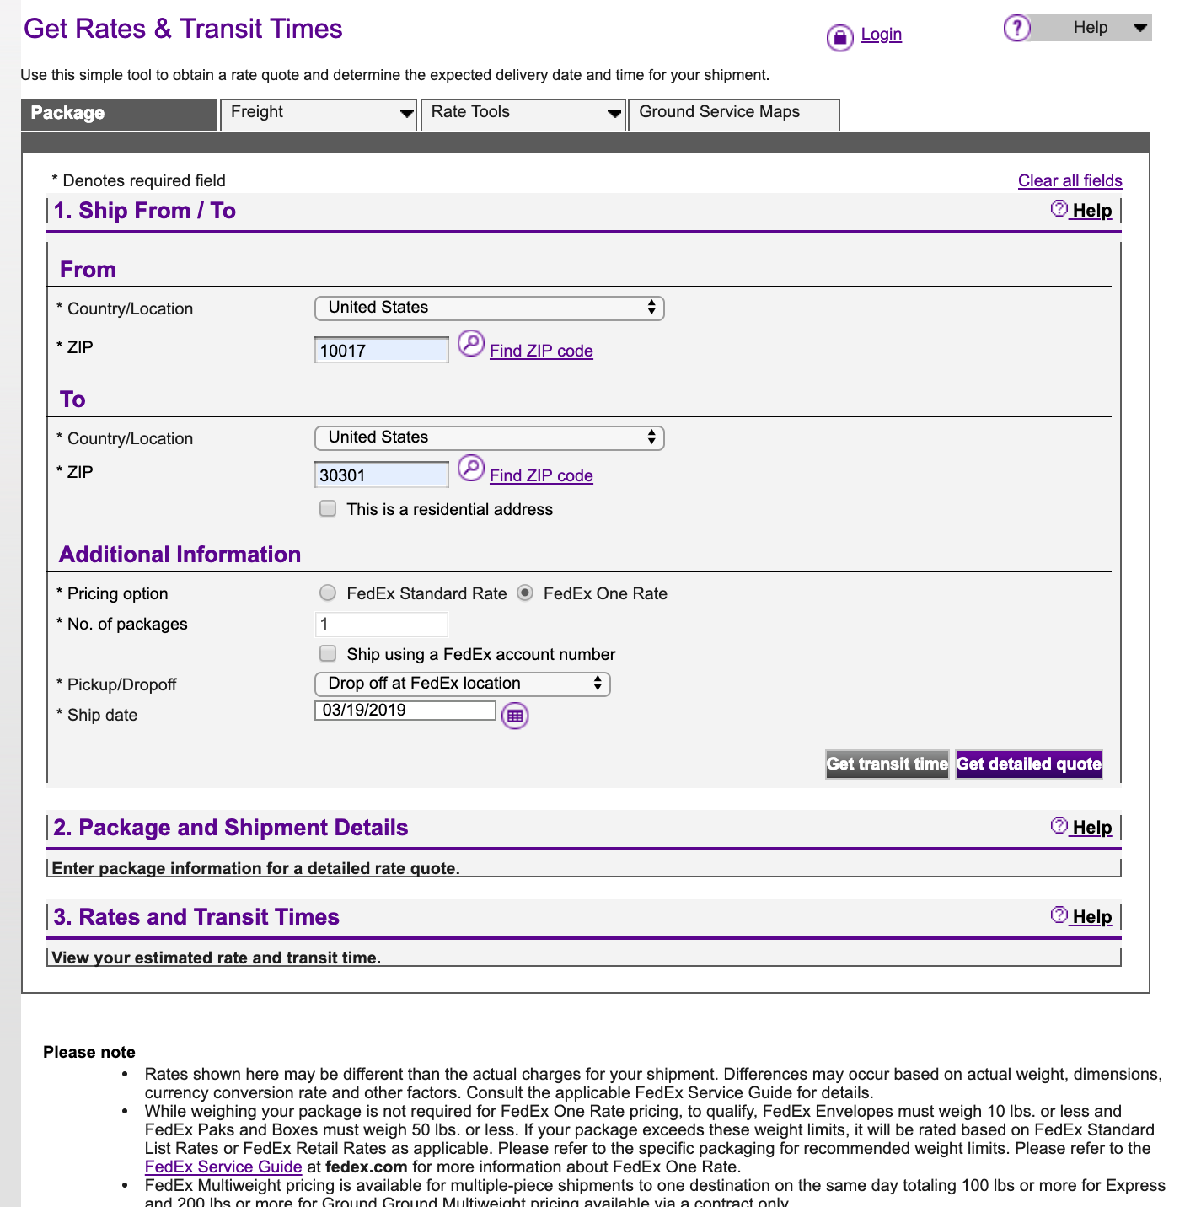Click Find ZIP code link under From
1201x1207 pixels.
(541, 351)
